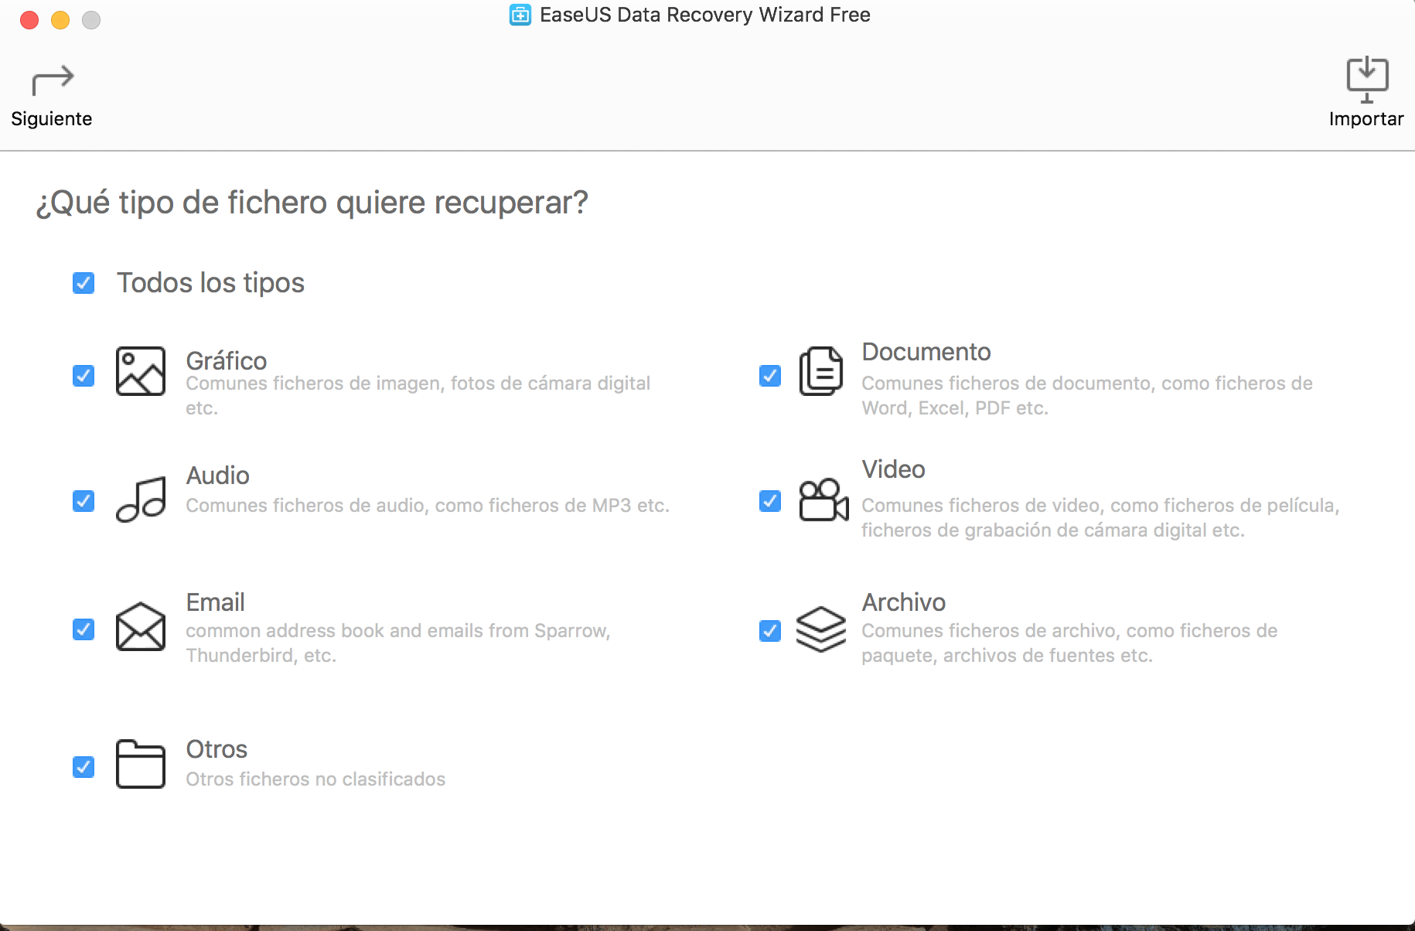Disable the Documento checkbox
Viewport: 1415px width, 931px height.
(770, 376)
